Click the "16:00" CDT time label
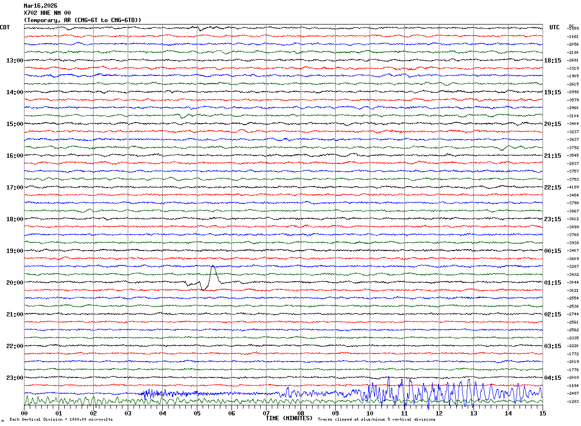This screenshot has width=581, height=426. [14, 156]
